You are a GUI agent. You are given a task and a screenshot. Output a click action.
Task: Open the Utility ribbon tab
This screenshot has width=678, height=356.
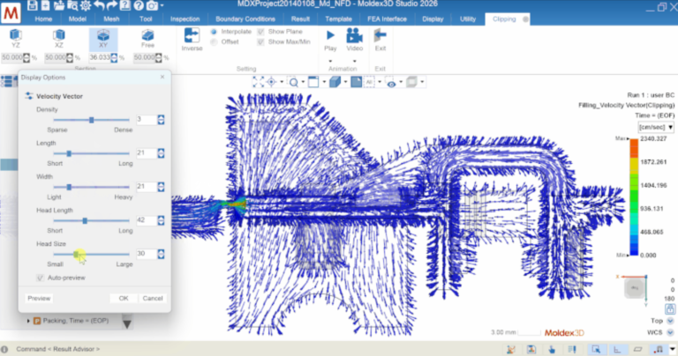468,19
